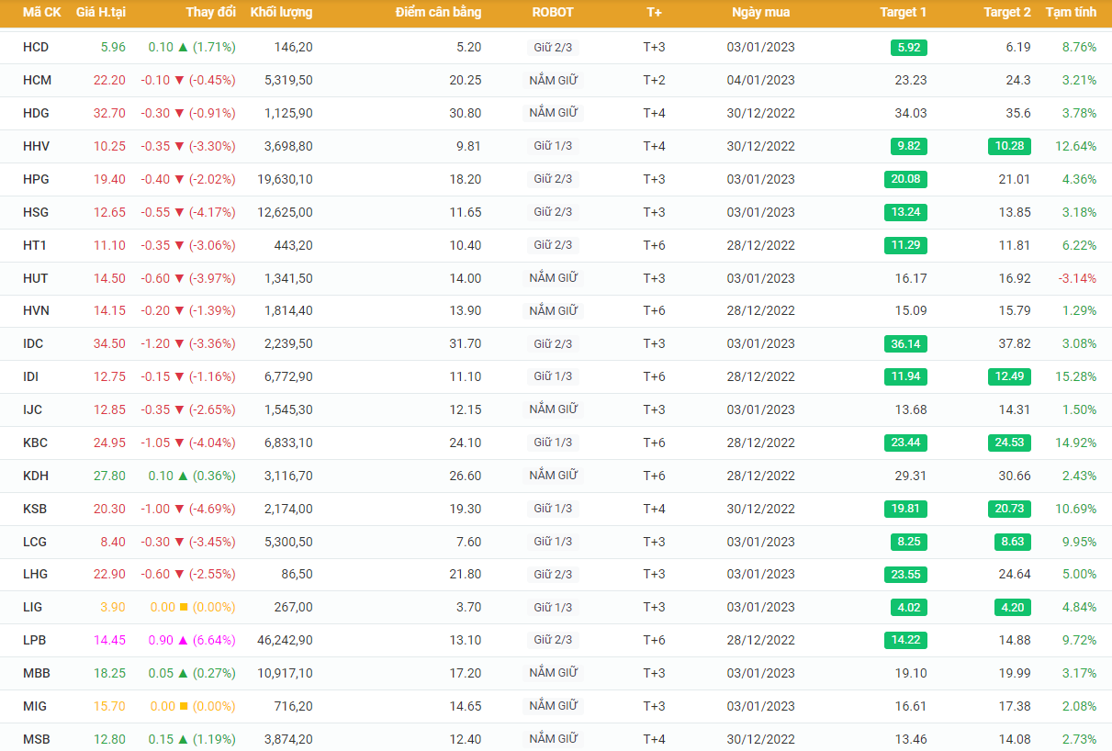Select the -3.14% Tạm tính value for HUT

1077,278
